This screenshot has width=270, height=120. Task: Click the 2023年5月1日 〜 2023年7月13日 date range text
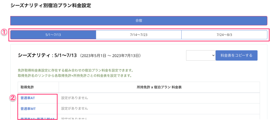pyautogui.click(x=112, y=56)
